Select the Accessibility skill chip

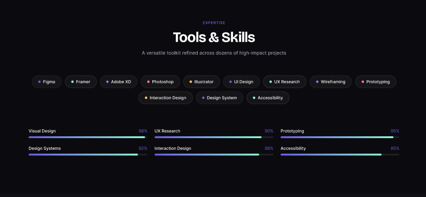[268, 98]
